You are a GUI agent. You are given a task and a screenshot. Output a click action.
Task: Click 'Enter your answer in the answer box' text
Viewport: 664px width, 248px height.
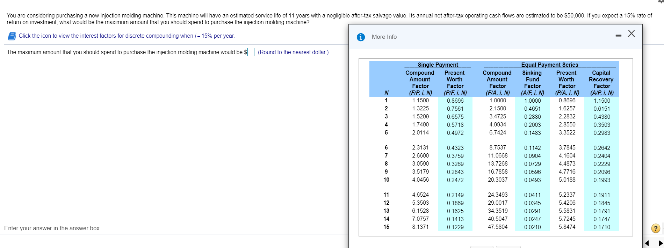(52, 228)
